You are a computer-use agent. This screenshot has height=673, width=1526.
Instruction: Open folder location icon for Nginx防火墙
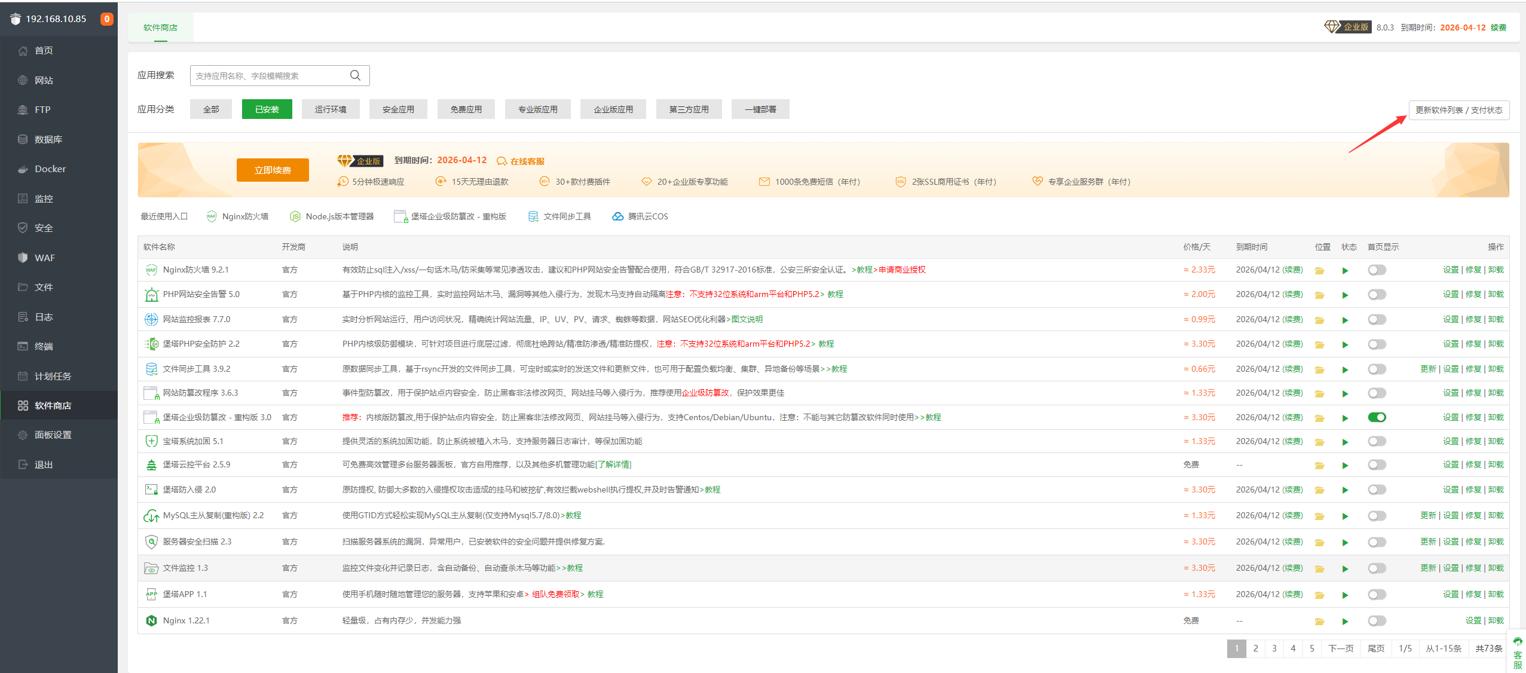(x=1319, y=271)
